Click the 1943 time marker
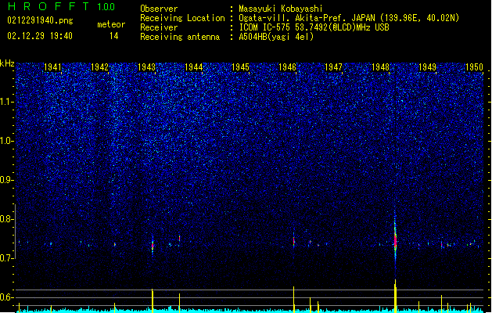This screenshot has width=492, height=313. click(x=146, y=67)
